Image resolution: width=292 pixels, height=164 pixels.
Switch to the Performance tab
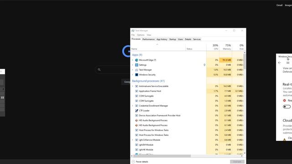coord(148,39)
